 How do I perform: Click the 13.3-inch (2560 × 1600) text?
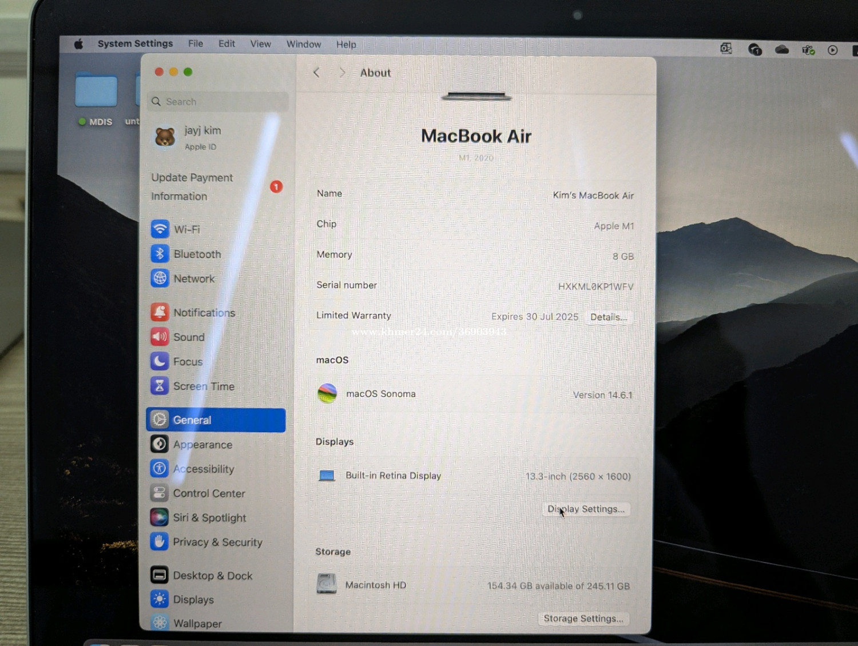[578, 476]
